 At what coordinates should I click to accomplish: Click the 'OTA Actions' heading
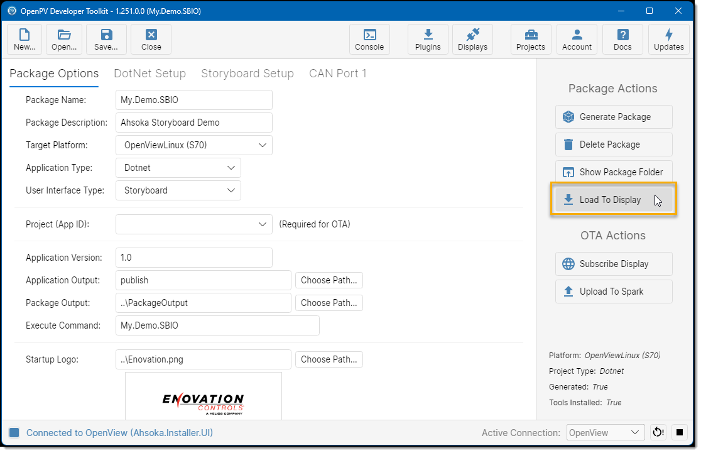coord(613,236)
